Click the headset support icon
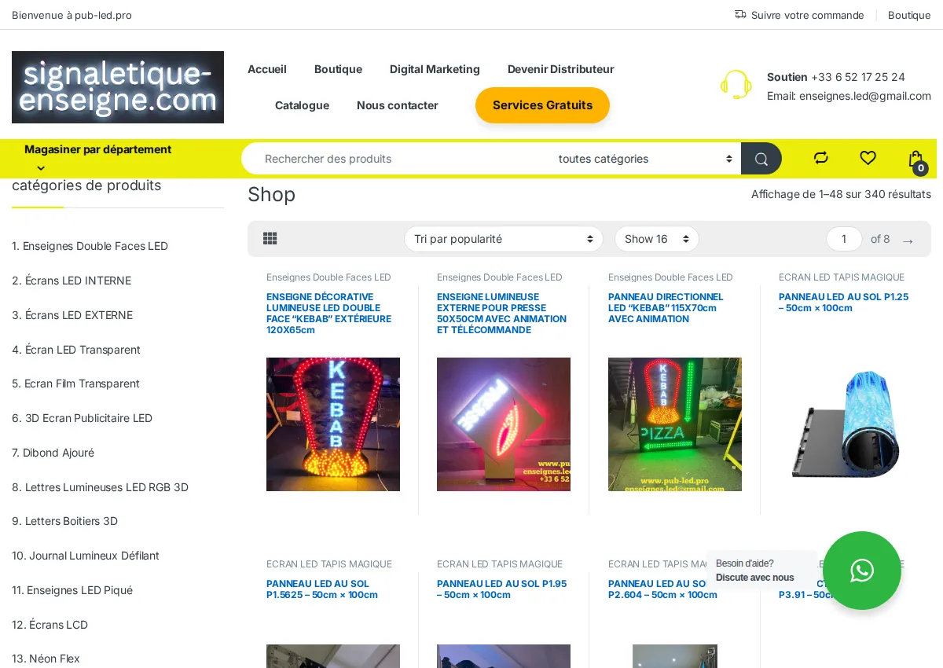943x668 pixels. (736, 85)
